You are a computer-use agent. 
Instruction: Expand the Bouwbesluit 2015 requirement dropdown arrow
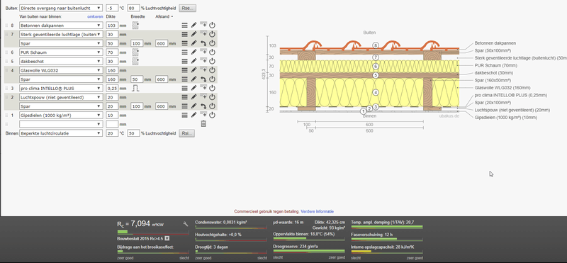point(167,239)
